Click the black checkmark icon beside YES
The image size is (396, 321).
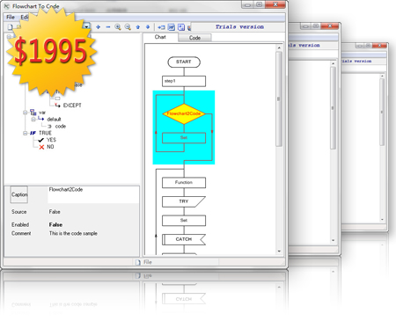(41, 140)
